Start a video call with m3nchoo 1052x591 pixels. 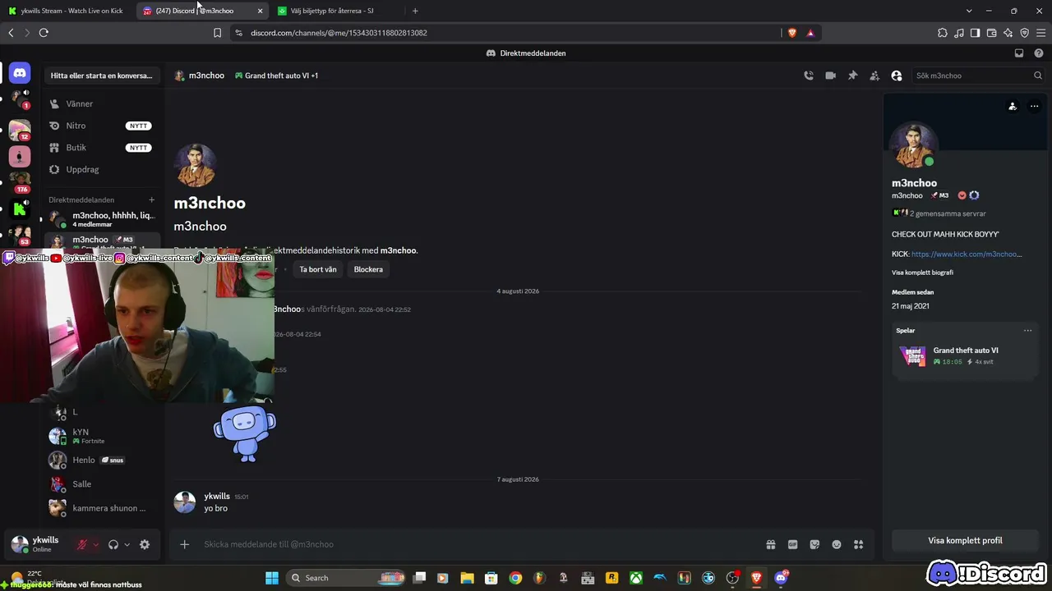click(x=831, y=76)
